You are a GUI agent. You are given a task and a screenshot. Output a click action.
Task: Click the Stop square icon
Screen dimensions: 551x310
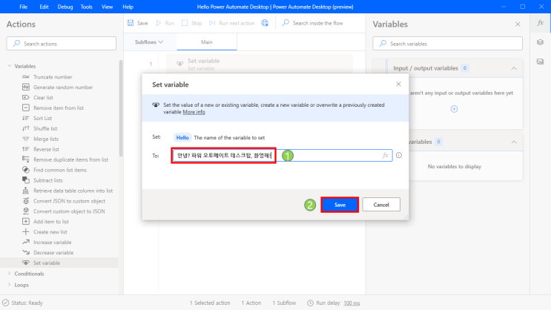(185, 23)
